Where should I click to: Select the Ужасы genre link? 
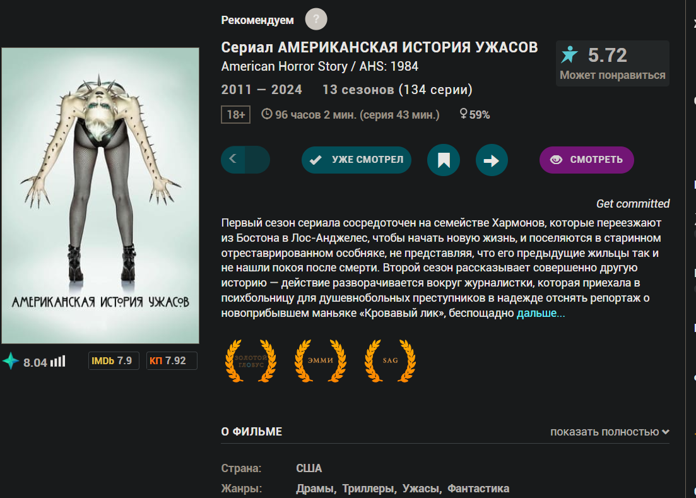pos(420,489)
